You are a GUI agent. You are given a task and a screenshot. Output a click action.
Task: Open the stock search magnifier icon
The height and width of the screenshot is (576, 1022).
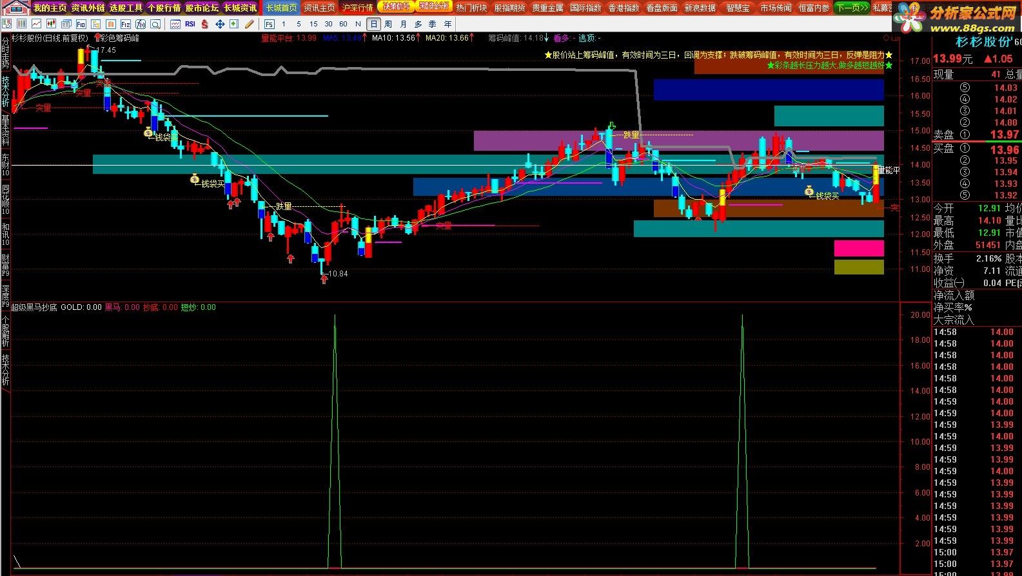pyautogui.click(x=155, y=24)
